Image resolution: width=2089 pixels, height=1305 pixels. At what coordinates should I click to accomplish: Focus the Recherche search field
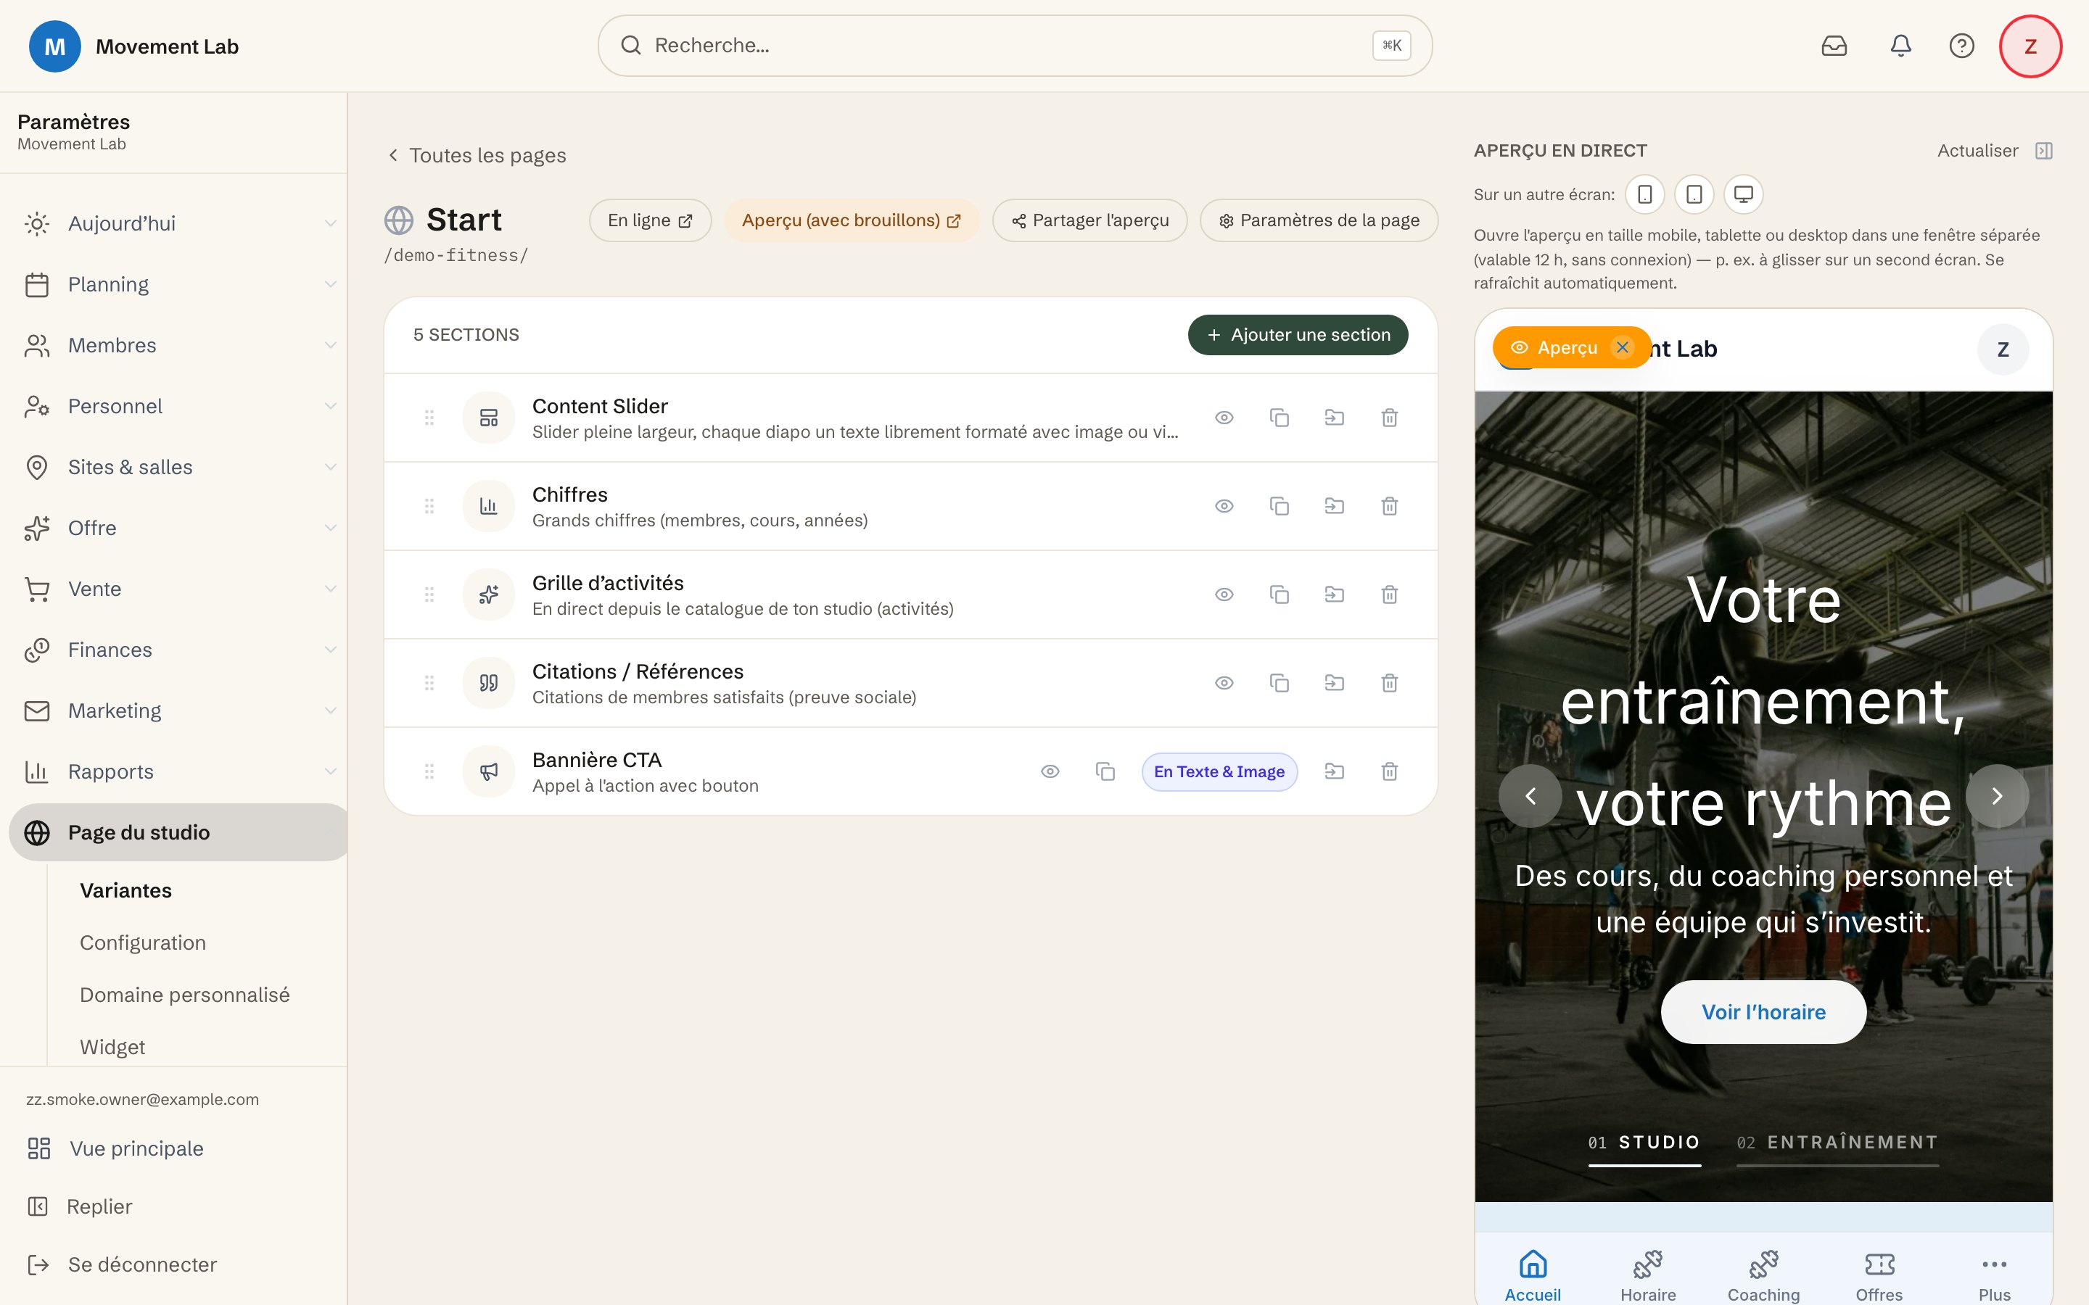(x=1014, y=46)
